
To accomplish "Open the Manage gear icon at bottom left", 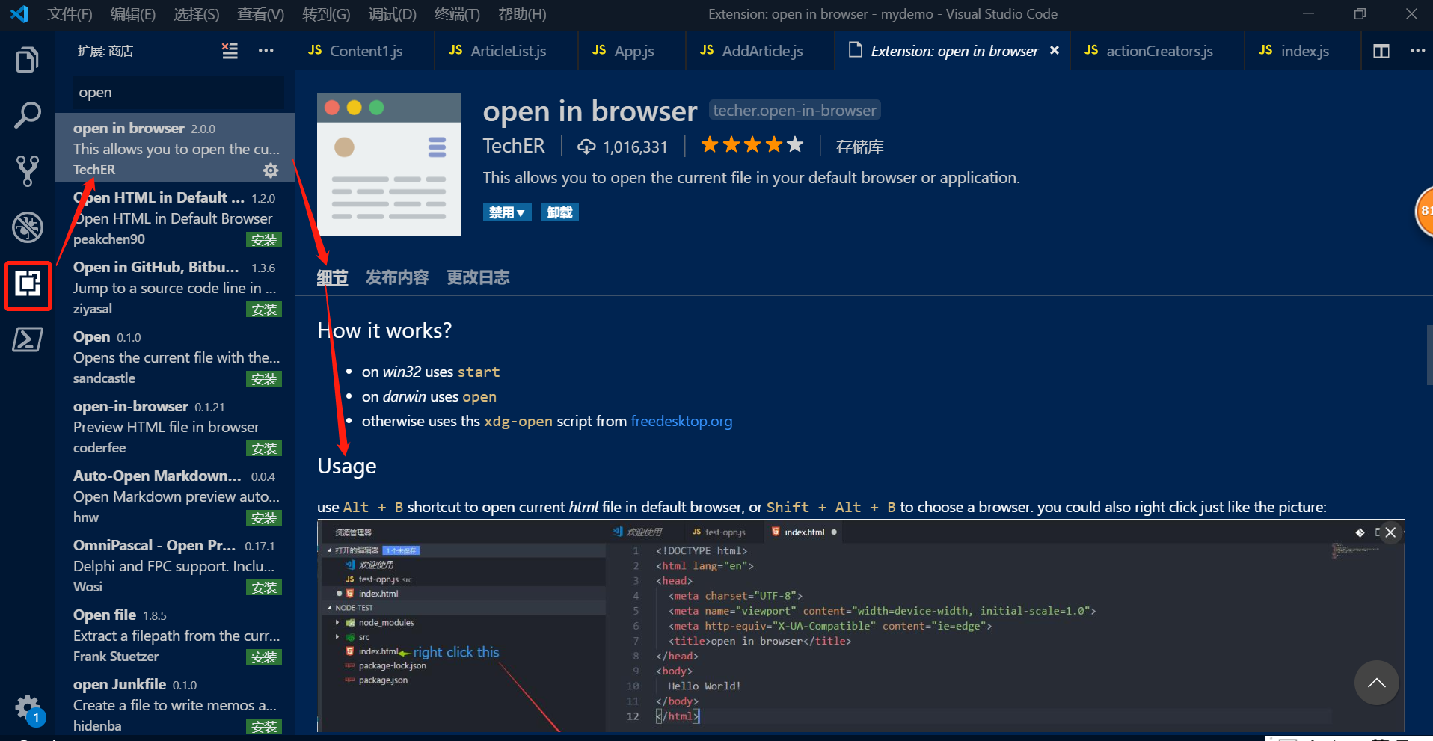I will coord(28,707).
